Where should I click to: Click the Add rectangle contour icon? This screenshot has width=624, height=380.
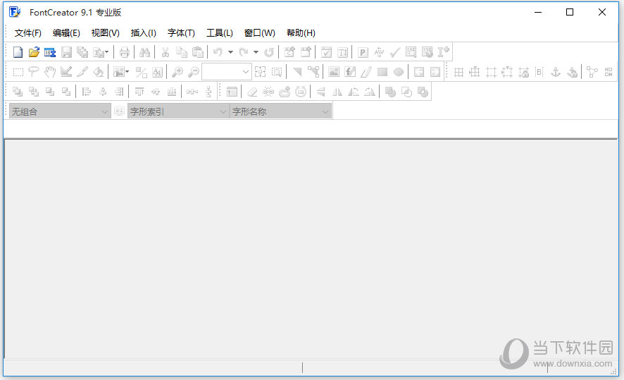382,72
